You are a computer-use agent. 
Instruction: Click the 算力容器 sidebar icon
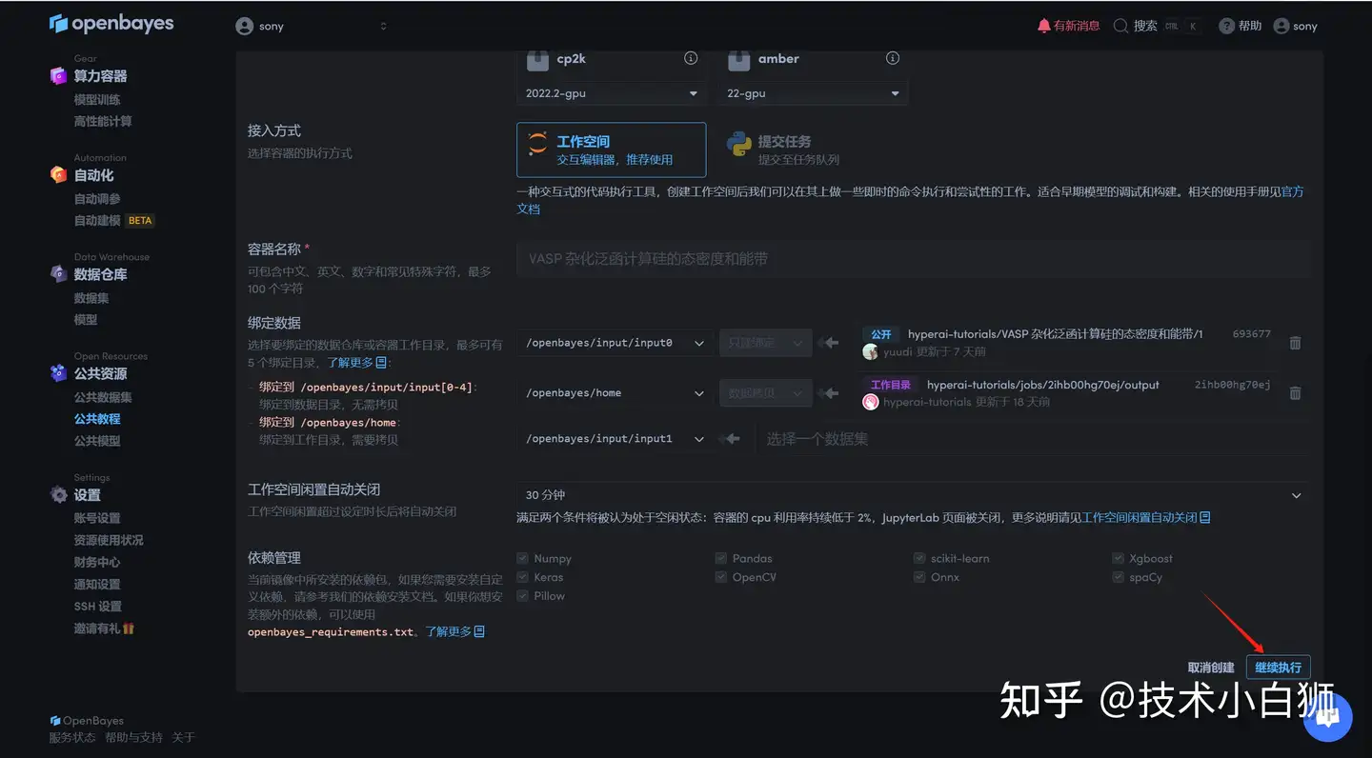coord(58,76)
